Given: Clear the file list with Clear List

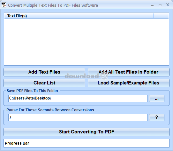Looking at the screenshot, I should pyautogui.click(x=44, y=83).
